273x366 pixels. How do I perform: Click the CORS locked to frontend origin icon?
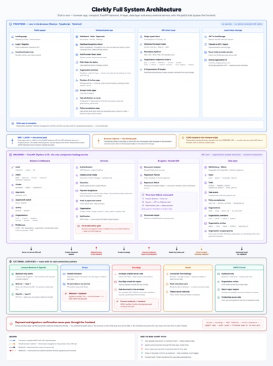coord(183,138)
